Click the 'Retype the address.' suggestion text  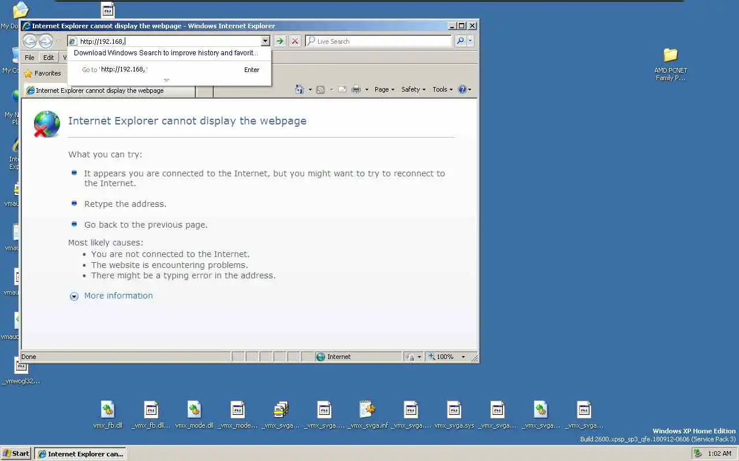click(x=125, y=204)
